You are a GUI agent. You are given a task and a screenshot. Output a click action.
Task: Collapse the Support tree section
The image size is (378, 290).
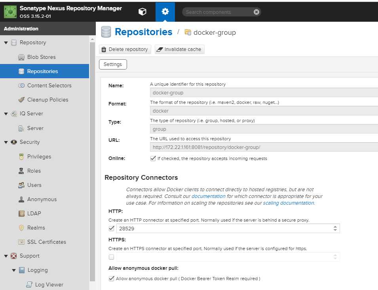(6, 256)
